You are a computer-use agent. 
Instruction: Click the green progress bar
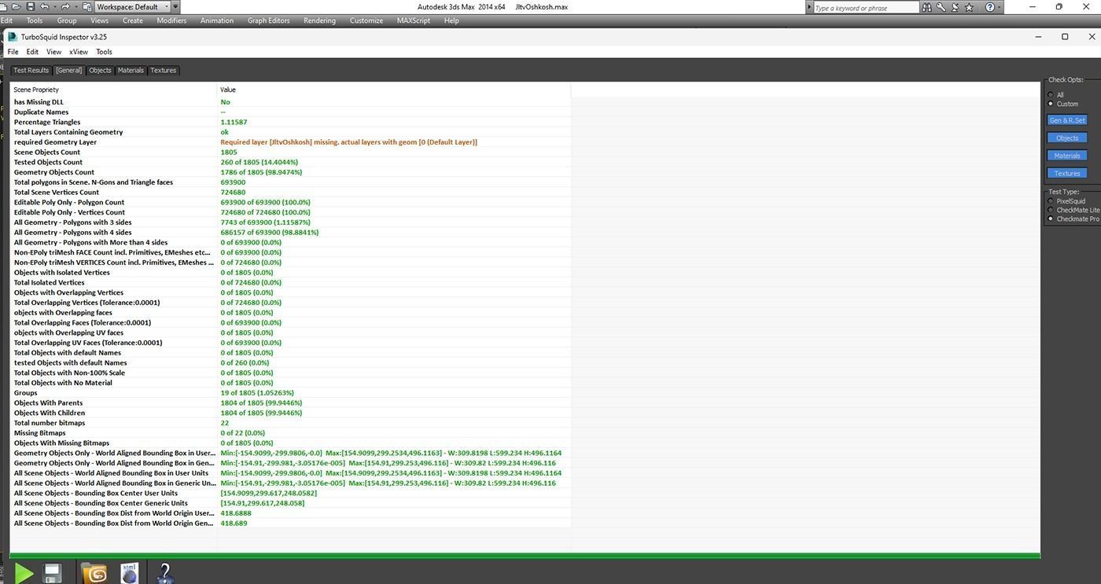(525, 556)
